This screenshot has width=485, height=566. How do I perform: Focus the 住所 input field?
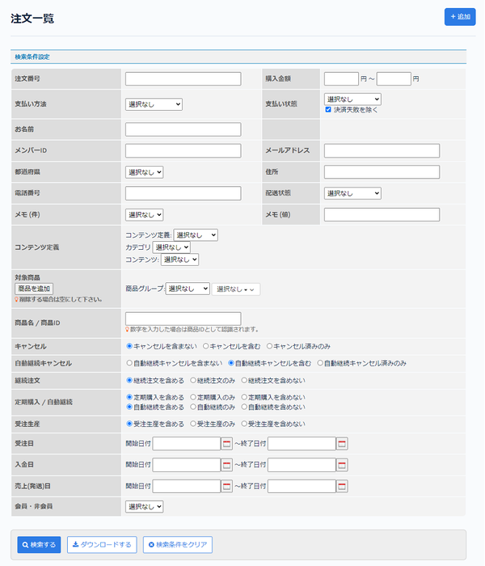click(382, 171)
